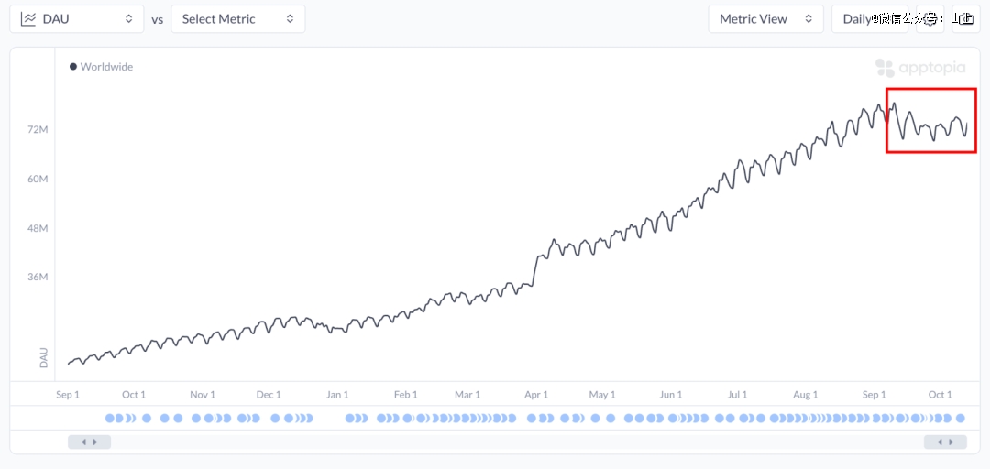Toggle the Worldwide legend series dot
This screenshot has width=990, height=469.
coord(73,67)
